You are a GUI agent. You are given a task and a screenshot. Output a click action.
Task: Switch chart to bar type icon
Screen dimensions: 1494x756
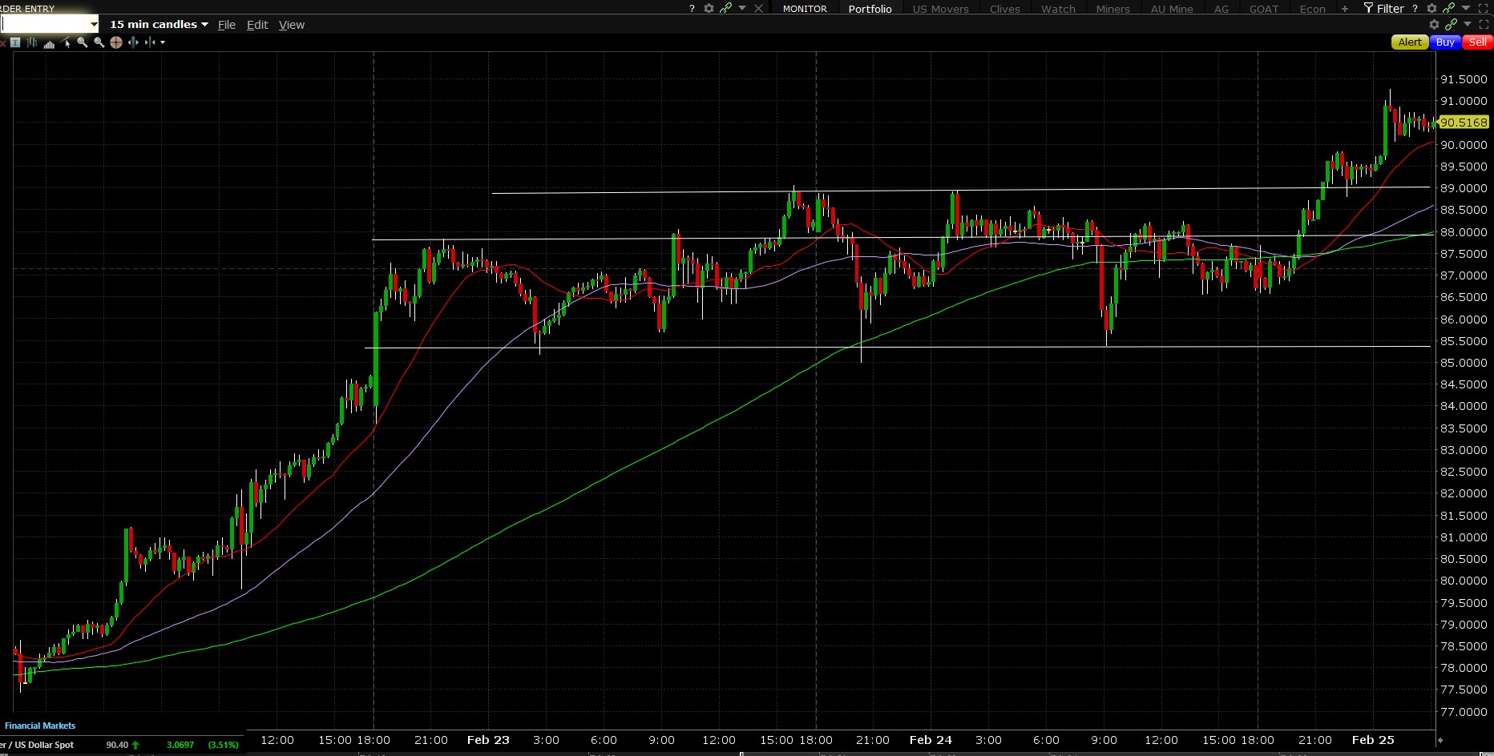coord(32,42)
